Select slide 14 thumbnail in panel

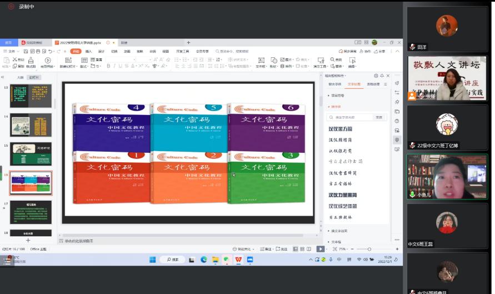tap(31, 125)
